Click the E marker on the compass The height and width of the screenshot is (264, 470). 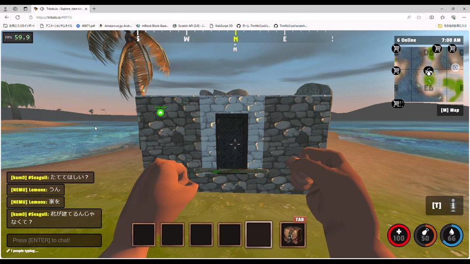click(x=285, y=39)
